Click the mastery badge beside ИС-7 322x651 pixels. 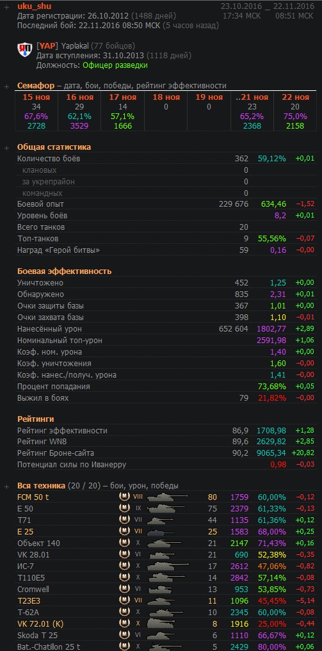(124, 567)
